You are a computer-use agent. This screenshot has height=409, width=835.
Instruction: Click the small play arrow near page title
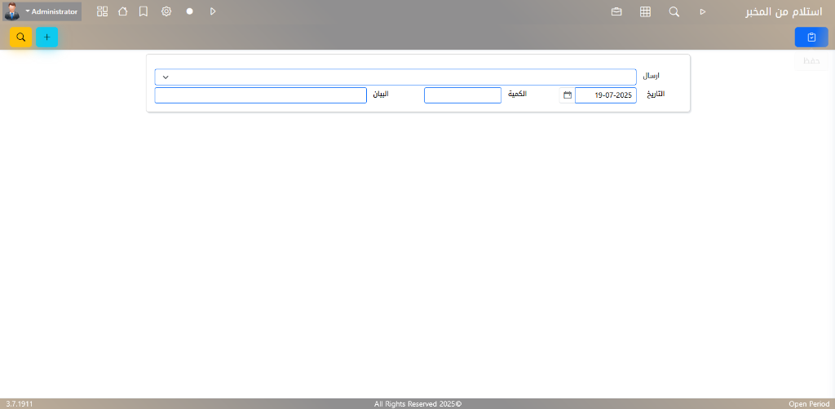pyautogui.click(x=702, y=12)
